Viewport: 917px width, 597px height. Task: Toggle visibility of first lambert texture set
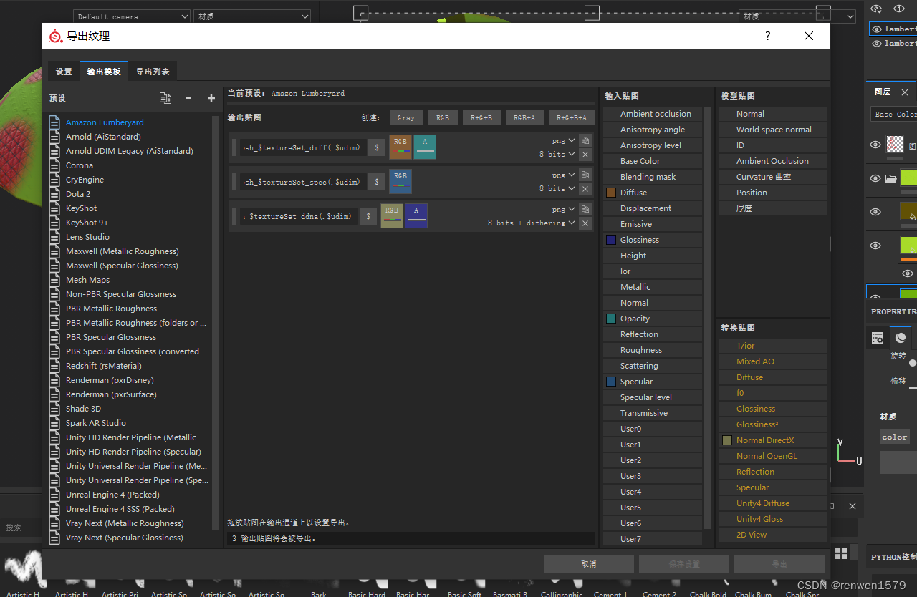[876, 29]
